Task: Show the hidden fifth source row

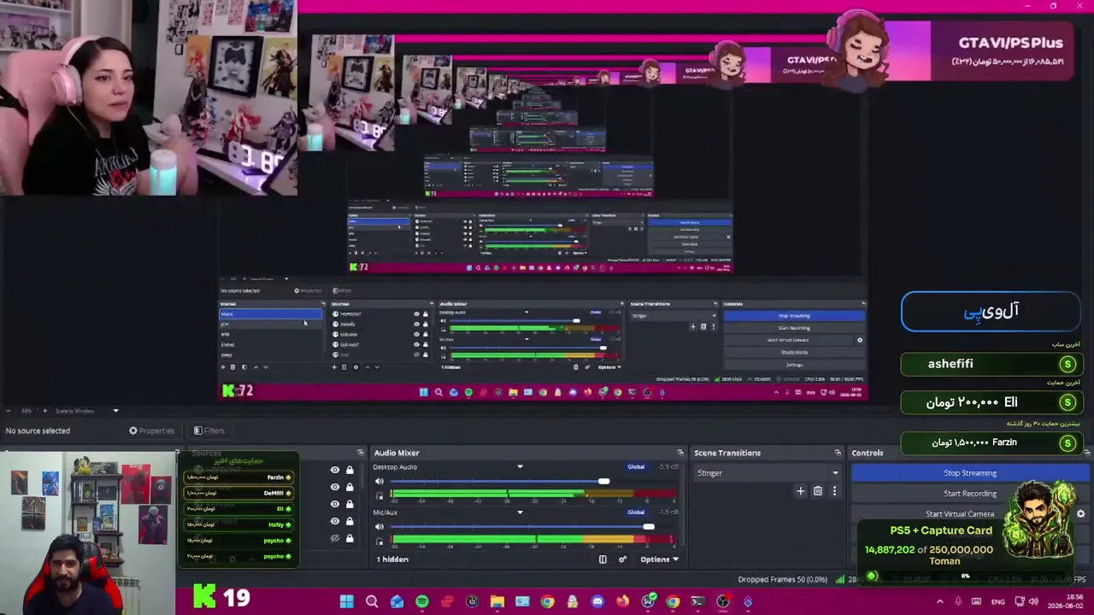Action: 335,538
